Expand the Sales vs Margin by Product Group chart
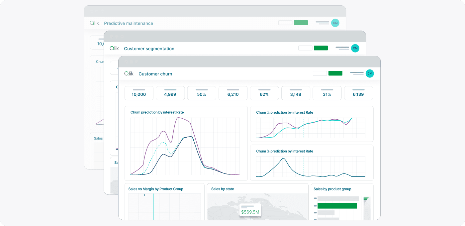465x226 pixels. [164, 202]
